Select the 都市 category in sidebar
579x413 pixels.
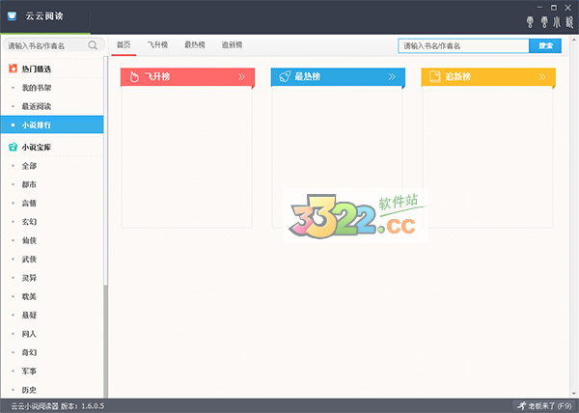(30, 184)
